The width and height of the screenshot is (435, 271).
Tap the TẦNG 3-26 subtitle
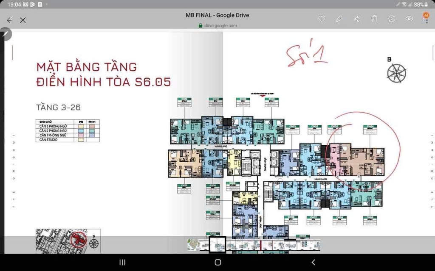click(x=58, y=107)
